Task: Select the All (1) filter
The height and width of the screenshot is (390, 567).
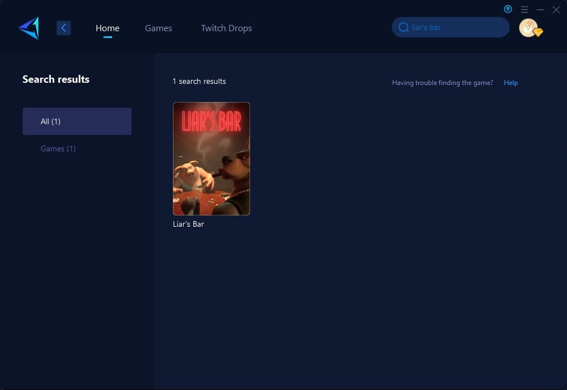Action: pyautogui.click(x=77, y=121)
